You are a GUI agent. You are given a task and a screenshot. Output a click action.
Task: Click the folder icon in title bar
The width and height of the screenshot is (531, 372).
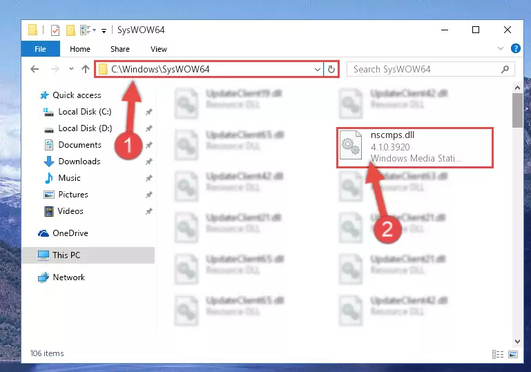[x=32, y=30]
